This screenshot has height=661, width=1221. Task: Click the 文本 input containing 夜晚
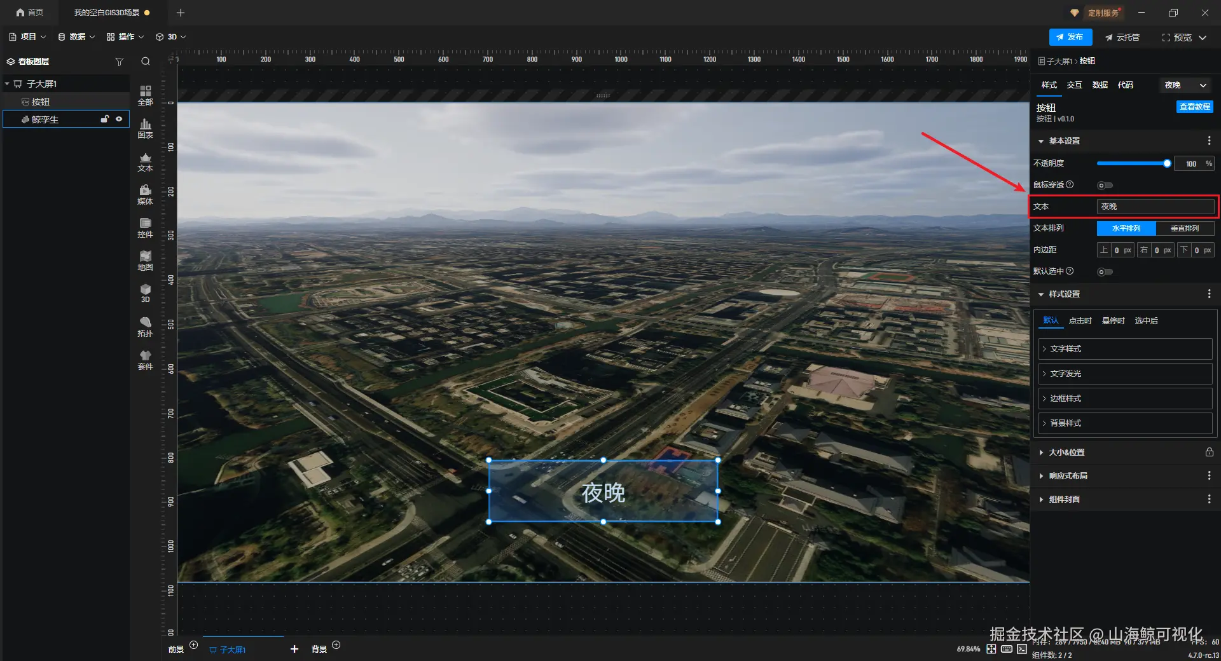tap(1155, 207)
